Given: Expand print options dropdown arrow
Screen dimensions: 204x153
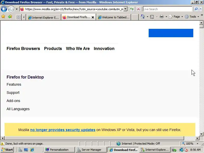Looking at the screenshot, I should pos(166,17).
